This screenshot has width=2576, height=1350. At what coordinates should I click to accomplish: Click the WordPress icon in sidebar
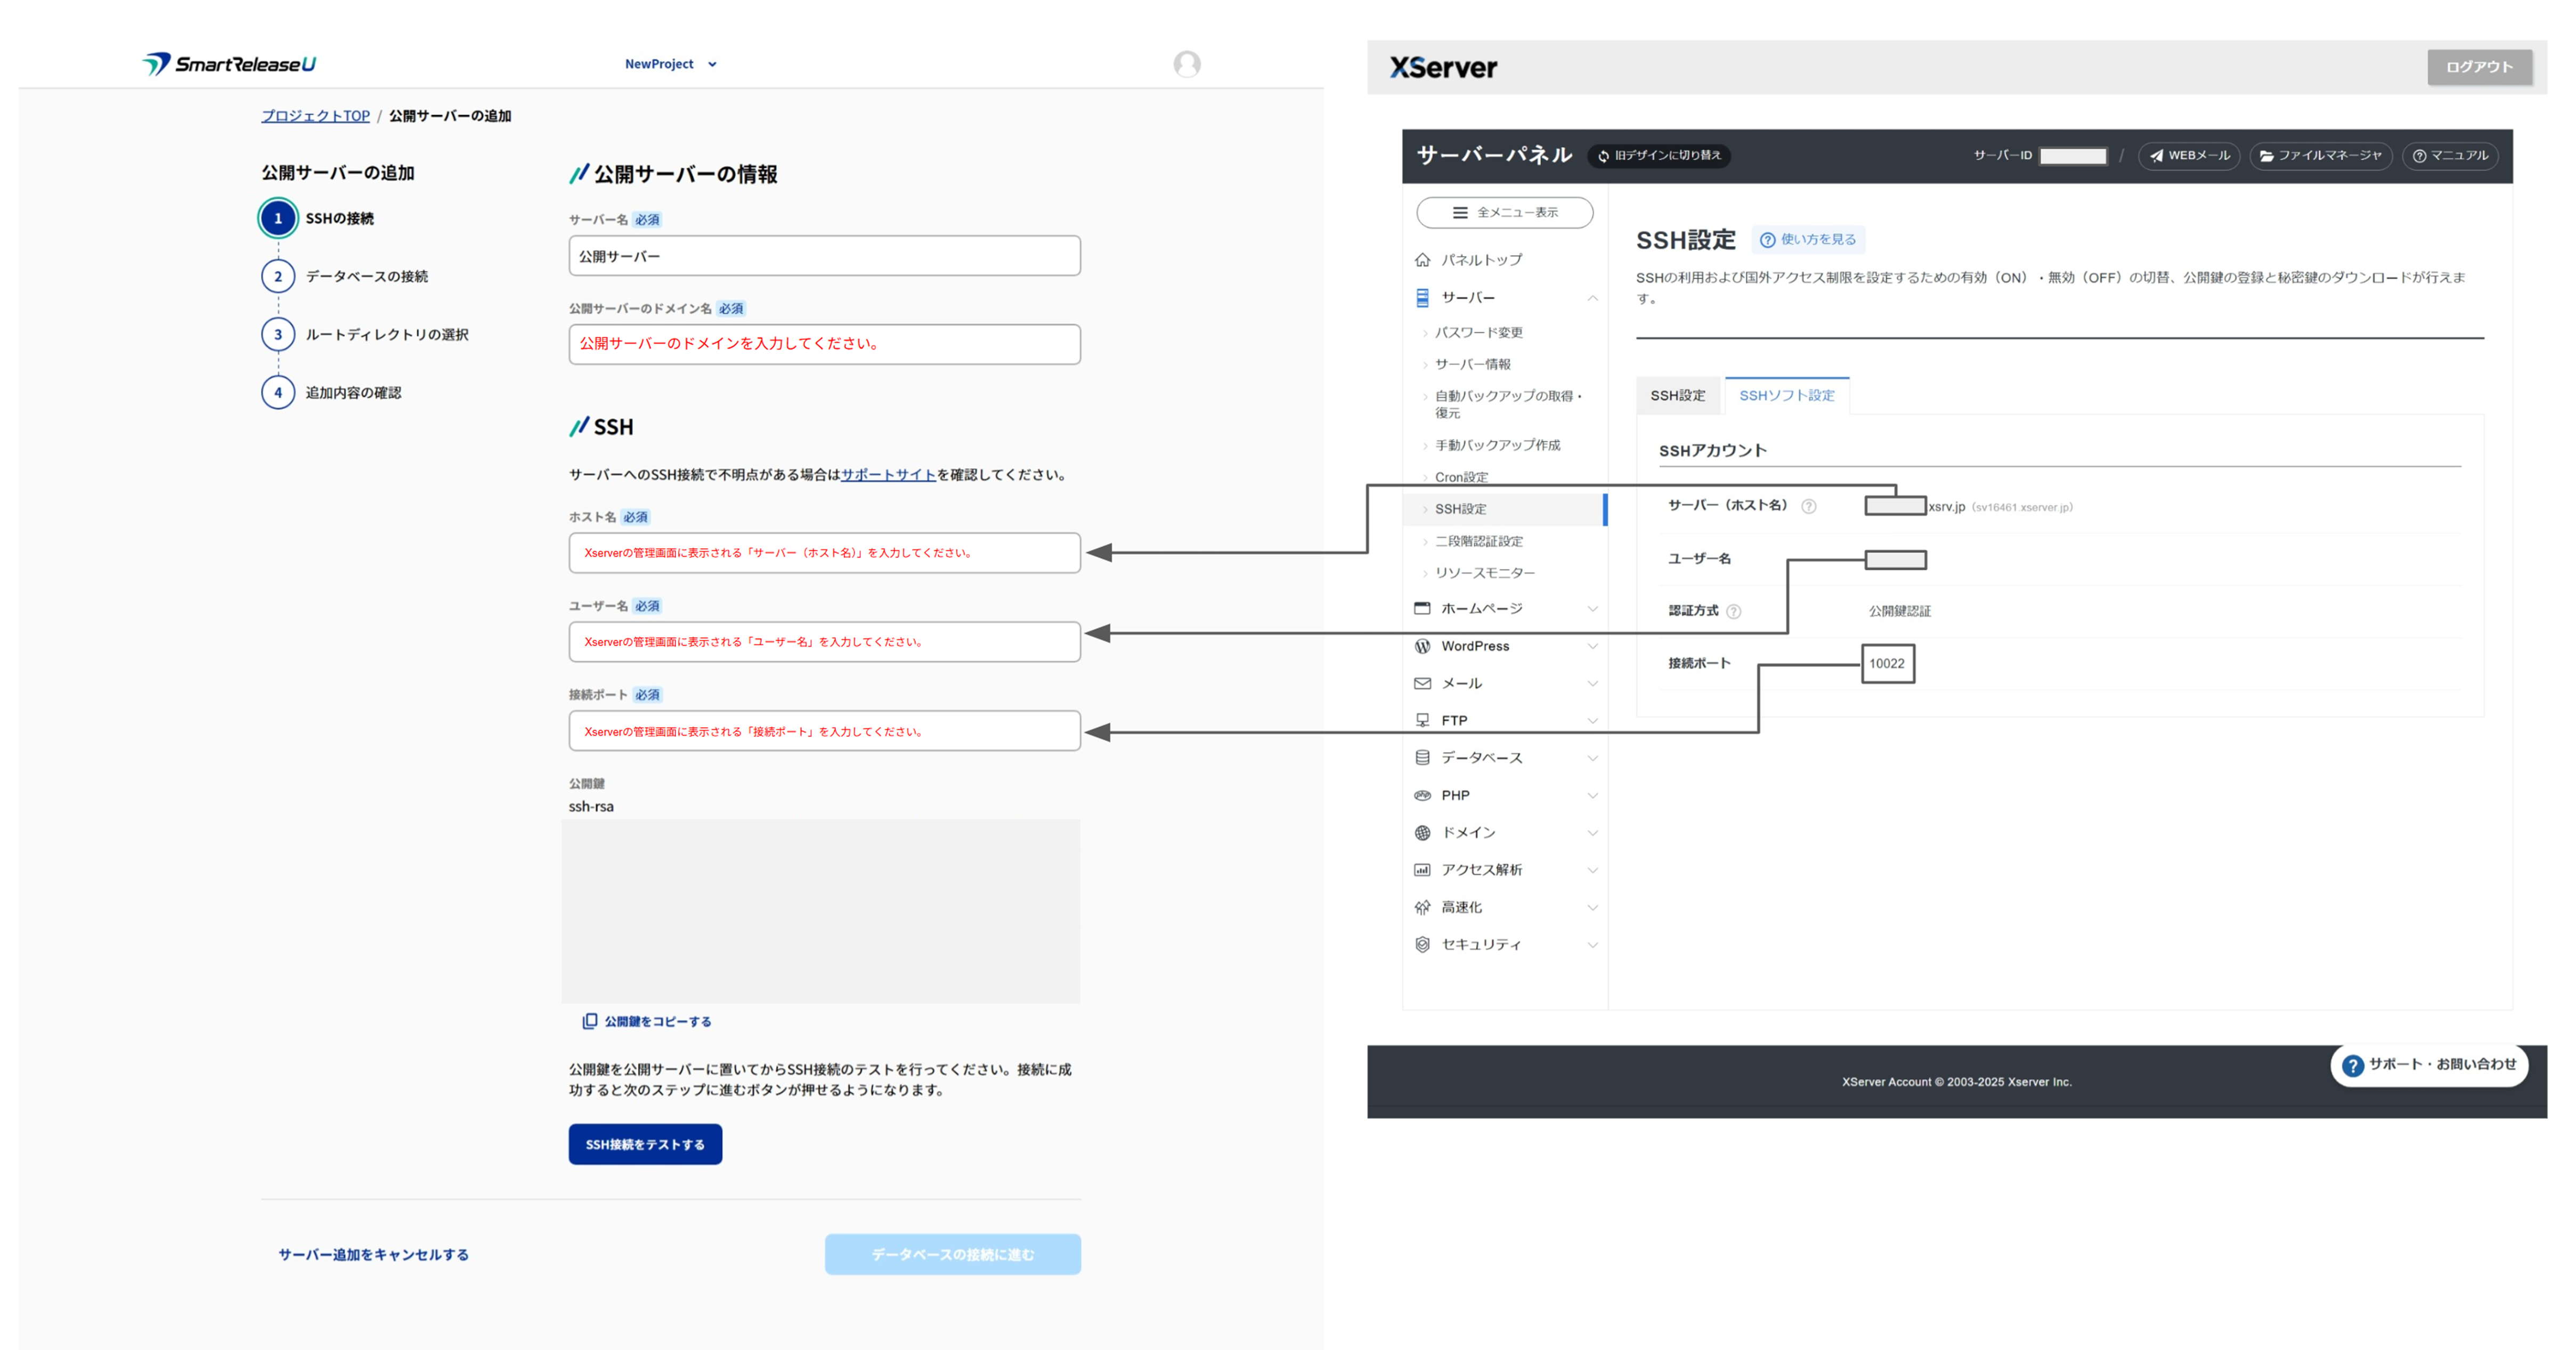coord(1422,646)
